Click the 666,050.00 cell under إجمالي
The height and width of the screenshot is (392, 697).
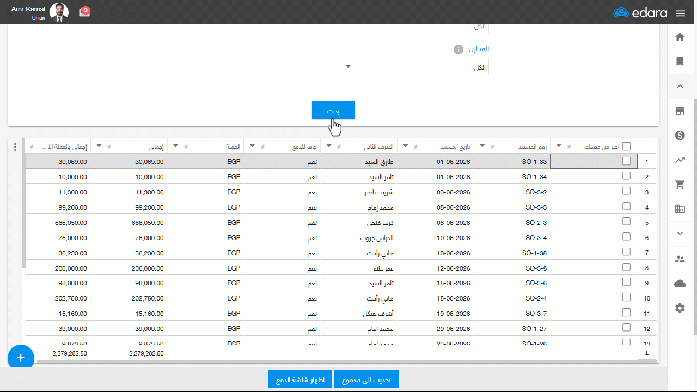click(x=129, y=223)
